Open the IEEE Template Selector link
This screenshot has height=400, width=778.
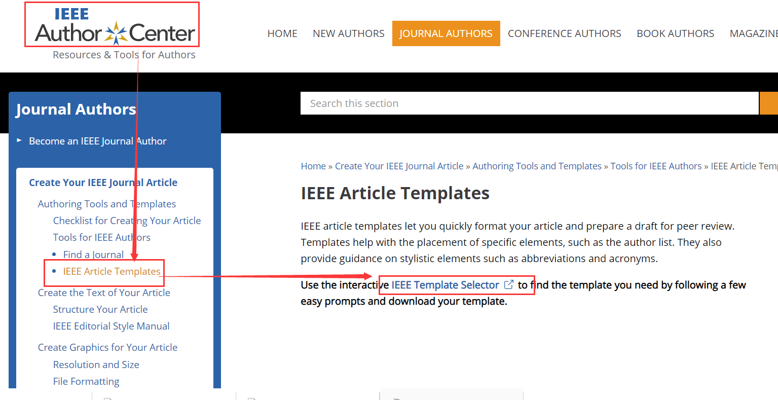(x=446, y=285)
